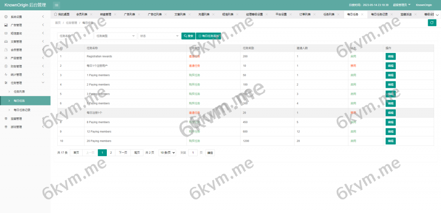Click the 财务管理 currency icon in sidebar
Viewport: 441px width, 213px height.
tap(6, 66)
